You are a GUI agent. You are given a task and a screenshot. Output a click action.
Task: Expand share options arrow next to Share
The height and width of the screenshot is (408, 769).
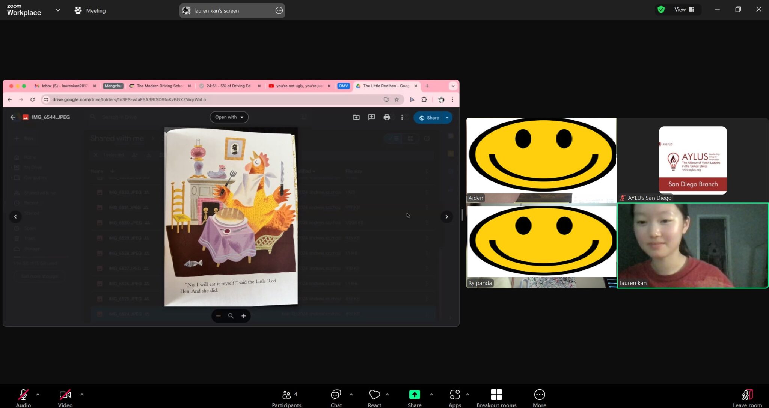click(431, 394)
